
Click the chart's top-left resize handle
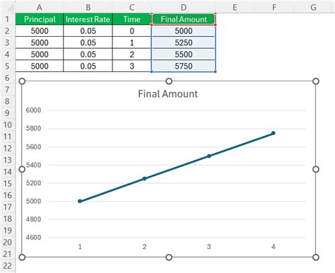click(x=22, y=81)
